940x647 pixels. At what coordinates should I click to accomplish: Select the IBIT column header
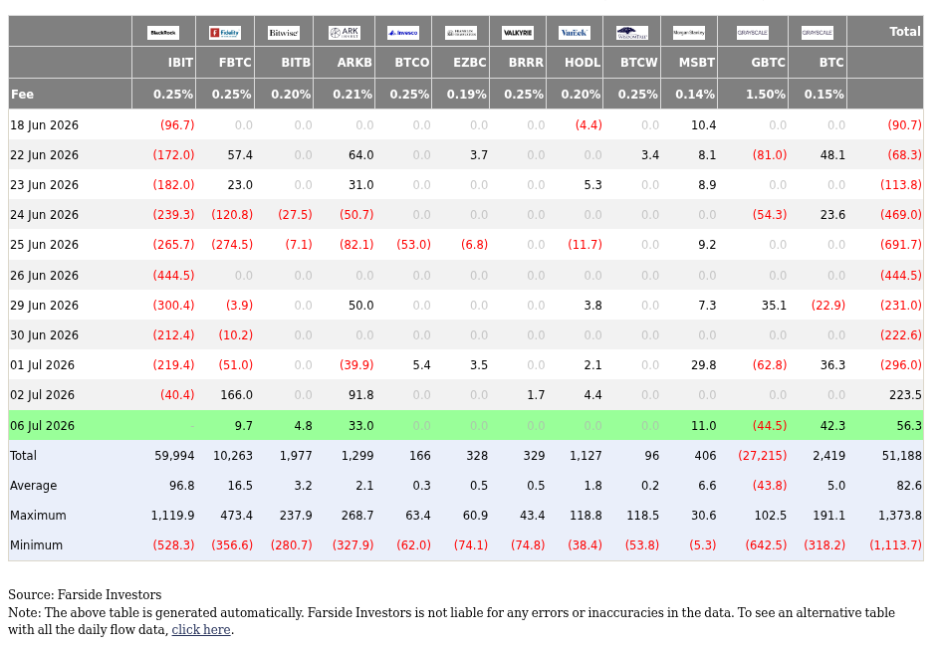point(163,63)
